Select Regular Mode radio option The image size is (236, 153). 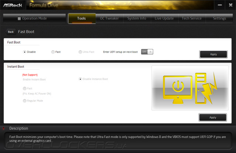[25, 101]
